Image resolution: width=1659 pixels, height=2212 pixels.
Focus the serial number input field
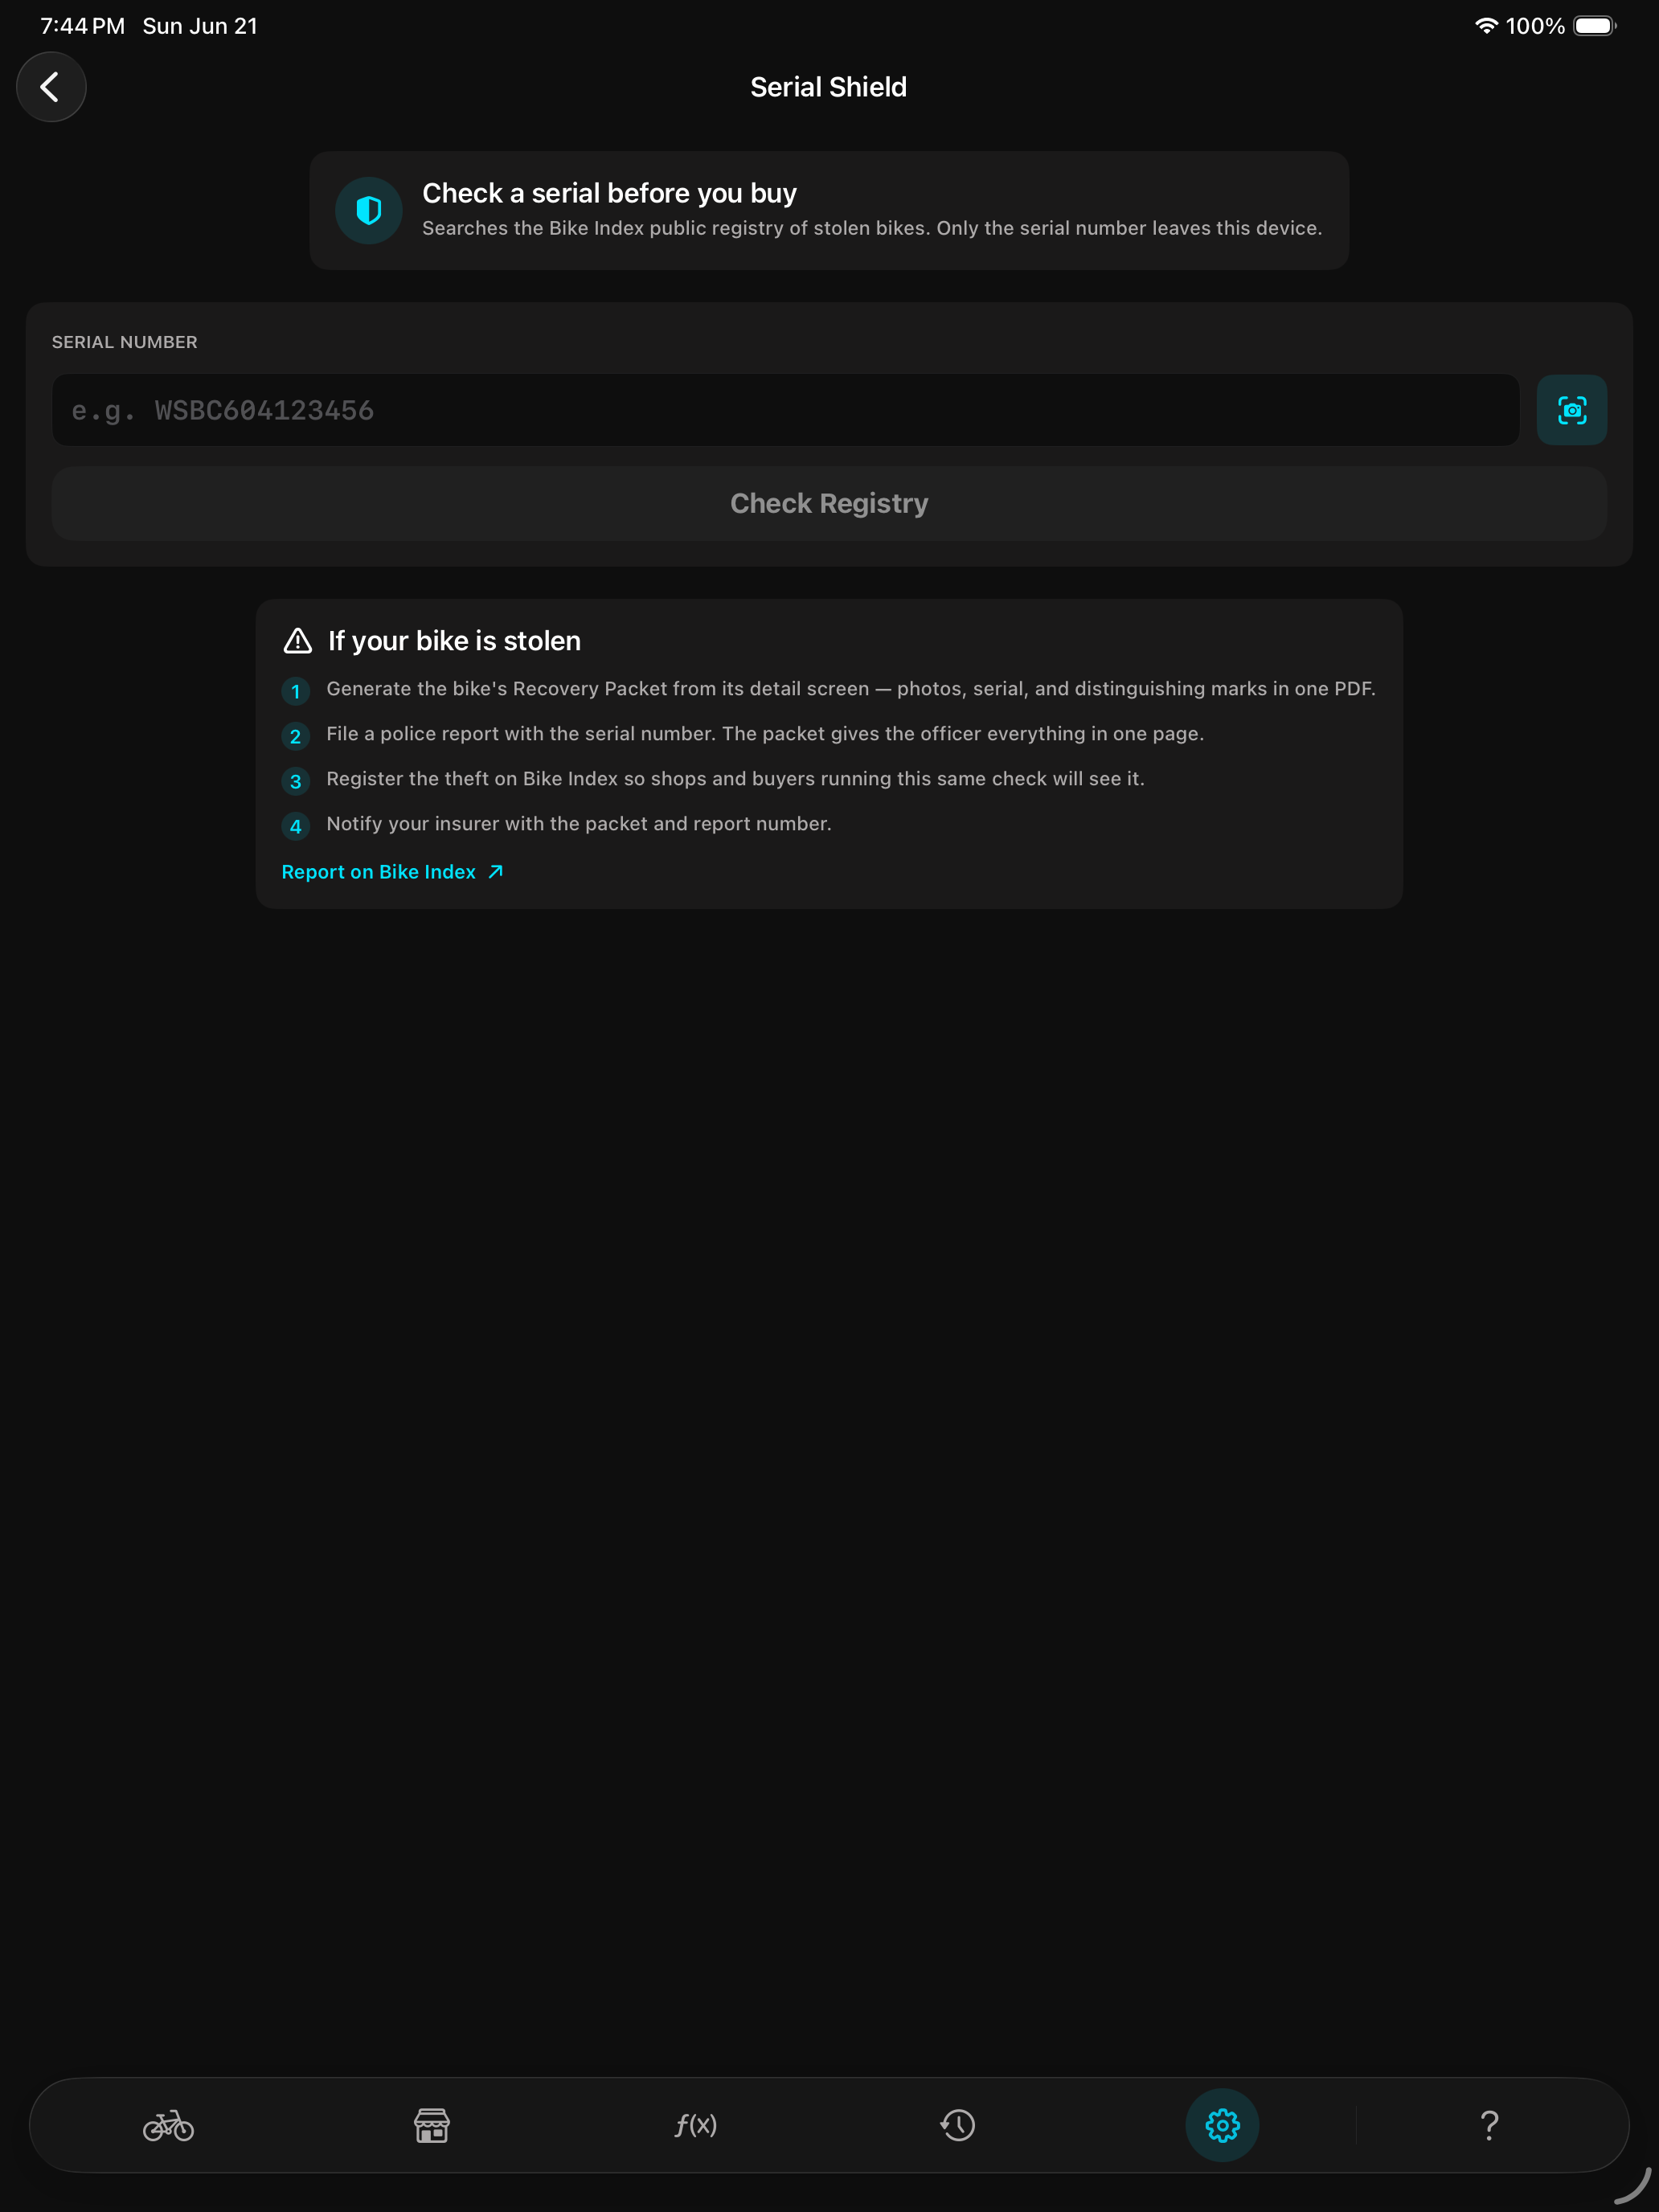point(785,410)
